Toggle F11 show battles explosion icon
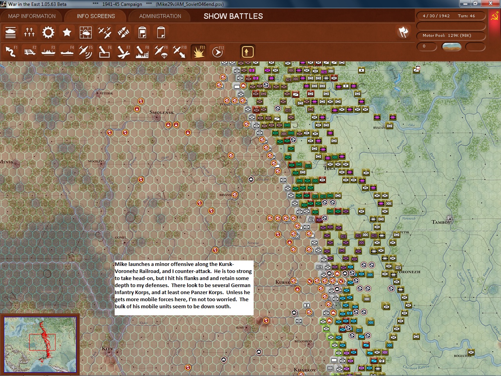501x376 pixels. 198,52
